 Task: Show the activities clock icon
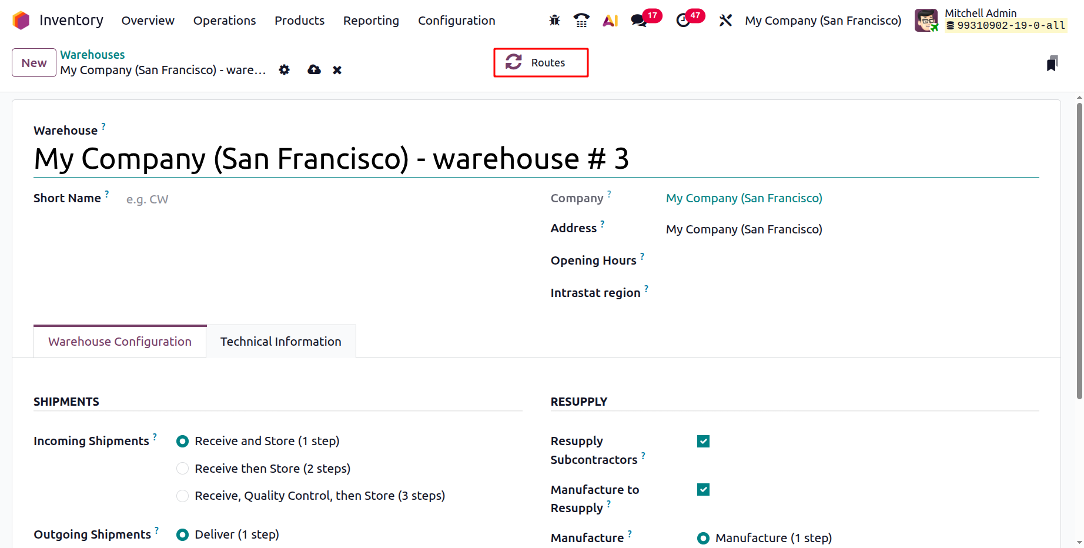pos(683,21)
